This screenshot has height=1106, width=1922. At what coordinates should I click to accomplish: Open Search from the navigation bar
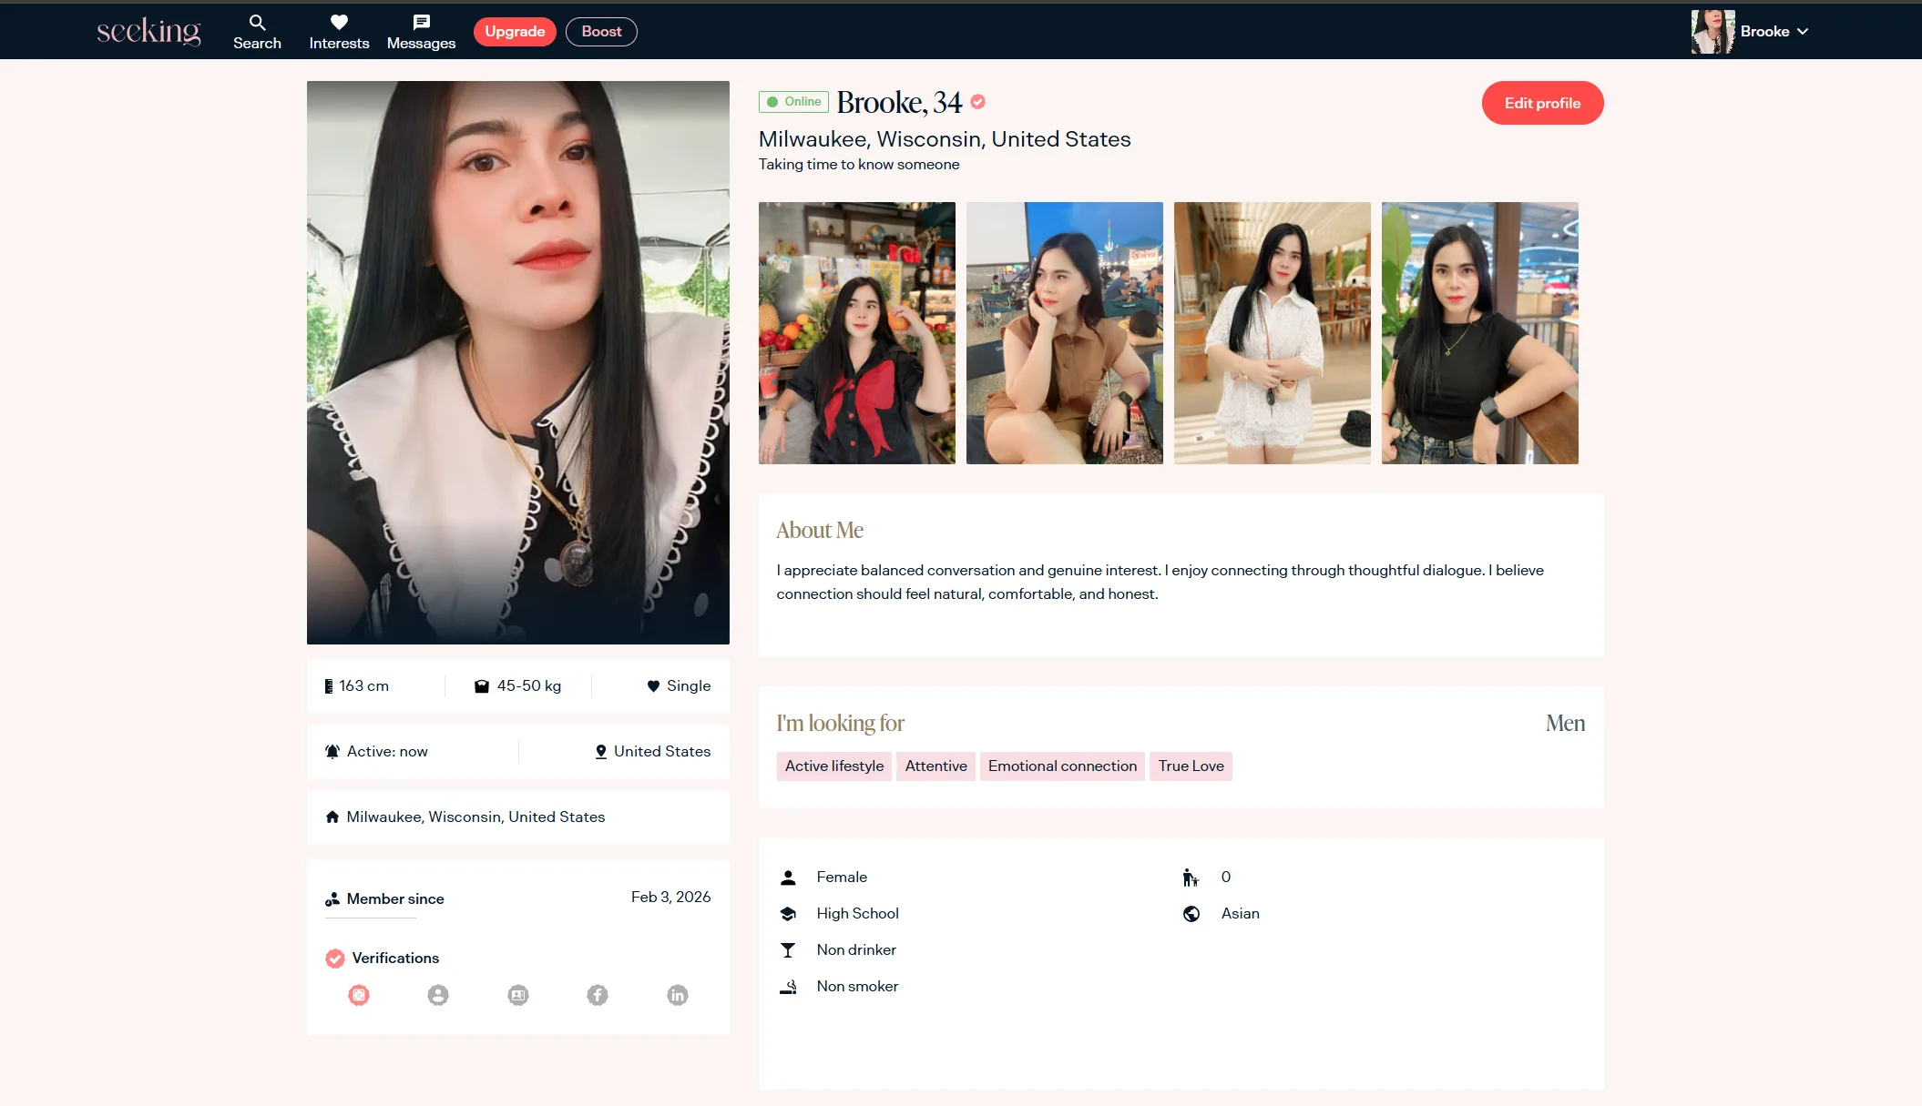257,32
